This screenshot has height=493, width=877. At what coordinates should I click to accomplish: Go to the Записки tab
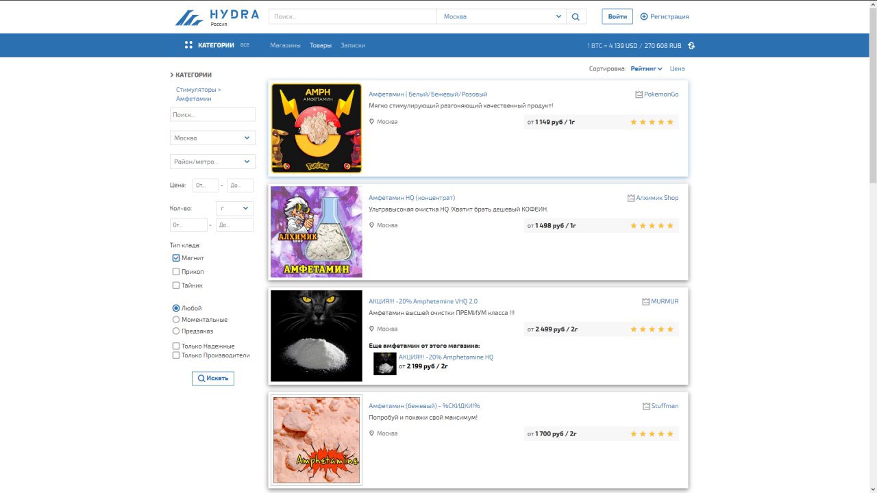click(353, 45)
